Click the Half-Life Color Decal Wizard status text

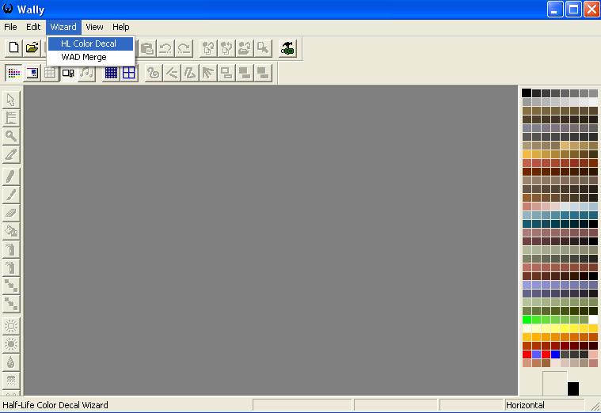[55, 405]
